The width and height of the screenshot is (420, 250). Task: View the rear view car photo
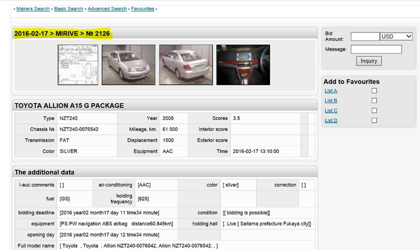(x=186, y=65)
